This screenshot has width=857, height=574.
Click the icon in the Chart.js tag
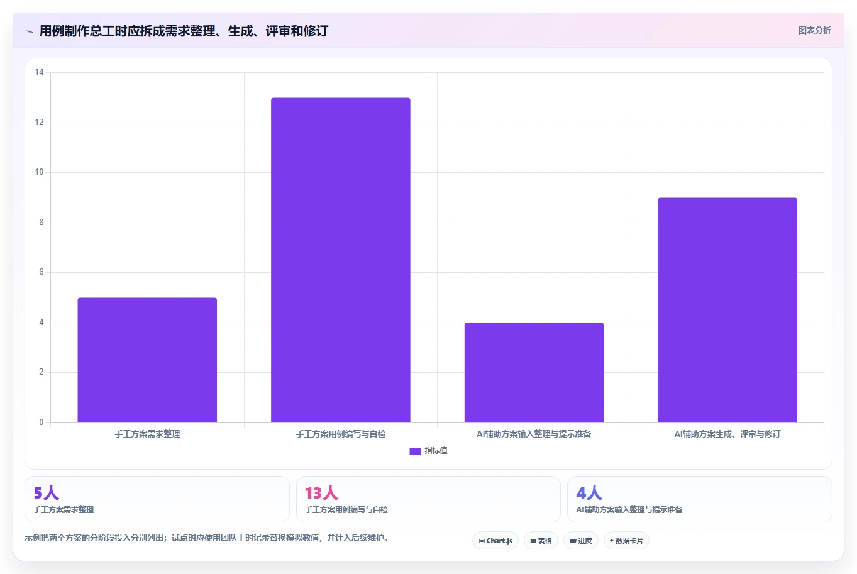click(482, 541)
